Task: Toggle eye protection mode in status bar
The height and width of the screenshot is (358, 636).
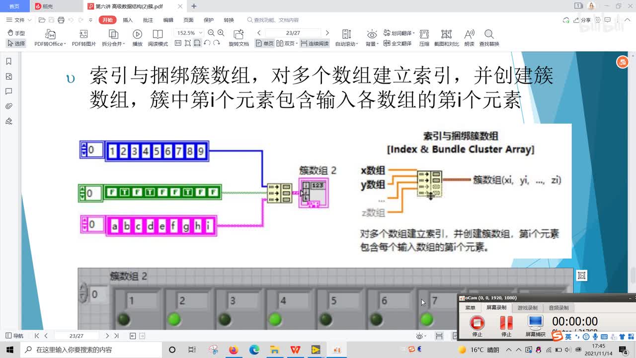Action: (420, 336)
